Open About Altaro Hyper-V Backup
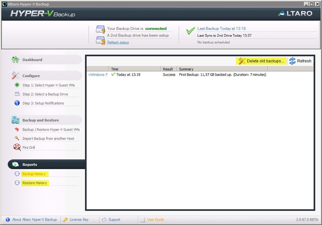This screenshot has height=225, width=322. [34, 220]
